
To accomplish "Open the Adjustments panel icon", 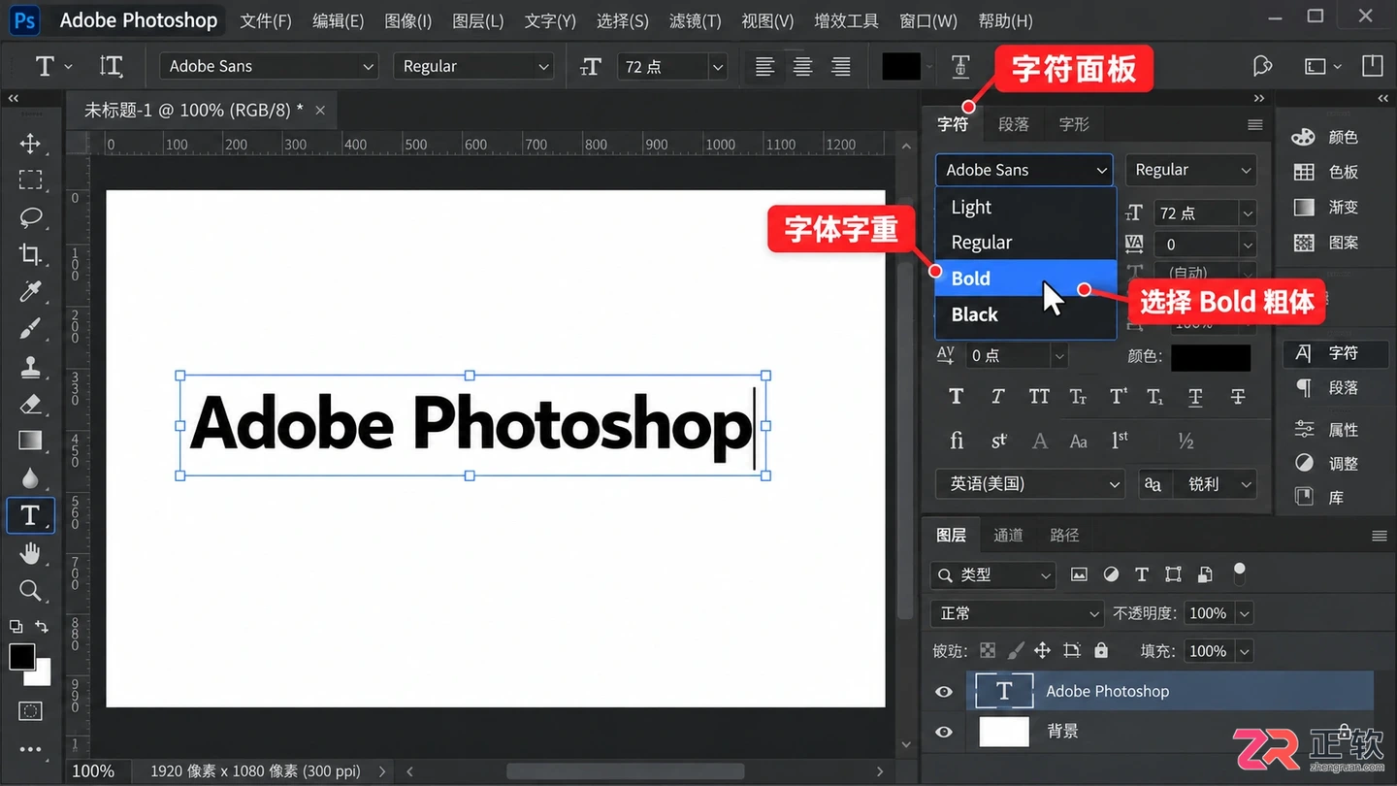I will tap(1304, 463).
